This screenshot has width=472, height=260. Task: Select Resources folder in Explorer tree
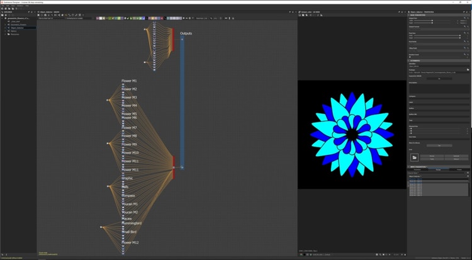click(x=14, y=34)
